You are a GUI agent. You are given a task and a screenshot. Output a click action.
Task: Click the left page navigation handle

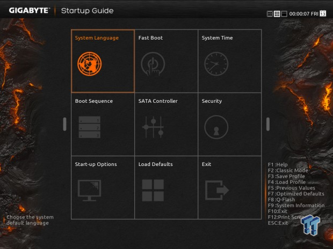[65, 124]
